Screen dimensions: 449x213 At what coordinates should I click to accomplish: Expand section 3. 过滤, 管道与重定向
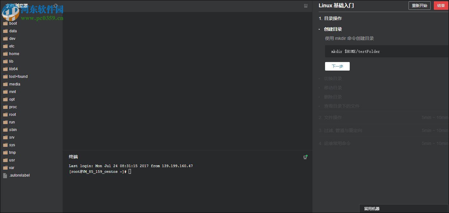coord(384,130)
